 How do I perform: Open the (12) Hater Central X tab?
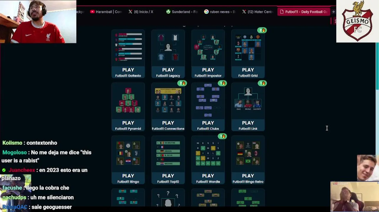(x=257, y=12)
